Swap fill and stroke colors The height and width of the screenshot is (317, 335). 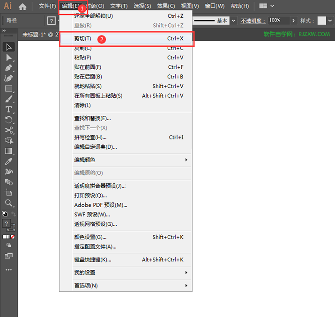click(13, 214)
